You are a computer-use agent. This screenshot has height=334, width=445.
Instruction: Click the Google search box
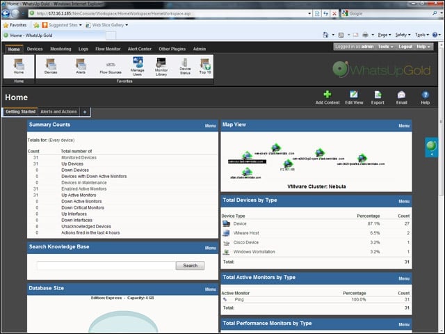click(389, 13)
